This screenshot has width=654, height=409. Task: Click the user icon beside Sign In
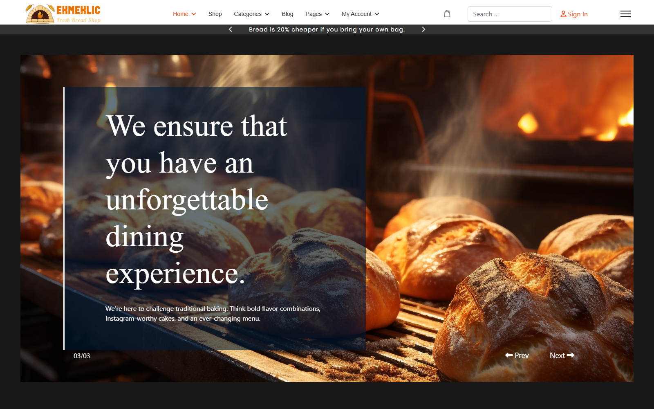tap(563, 14)
